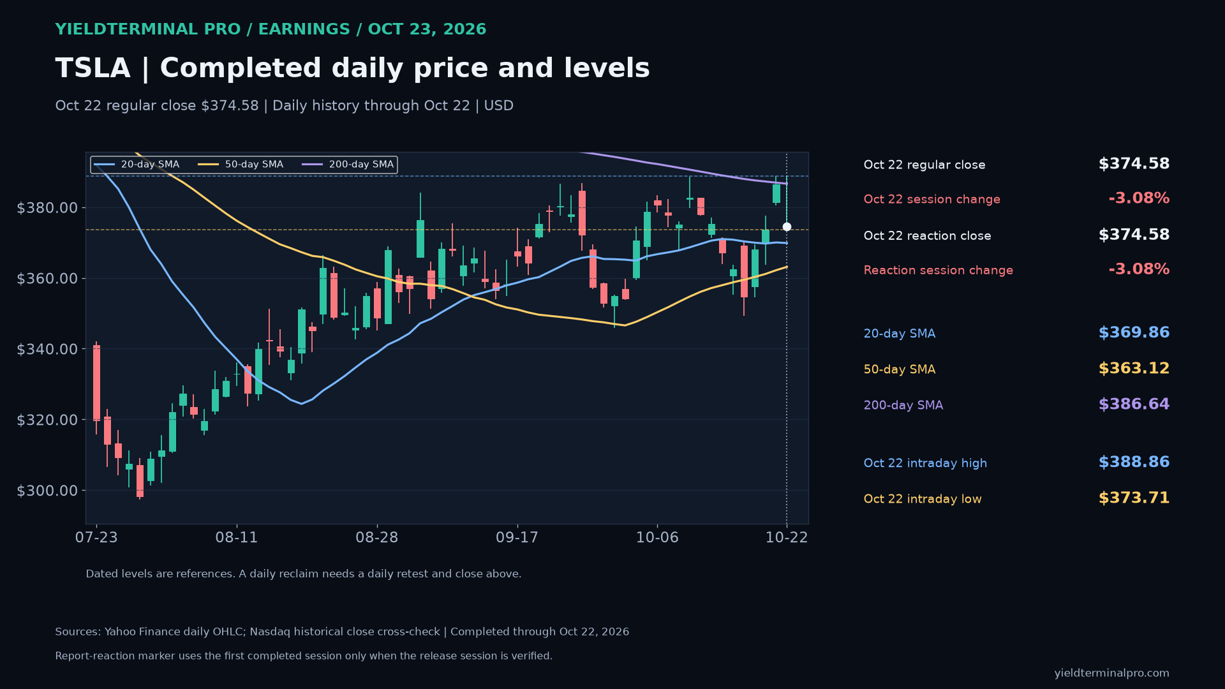Image resolution: width=1225 pixels, height=689 pixels.
Task: Click the $300.00 price axis label
Action: 47,491
